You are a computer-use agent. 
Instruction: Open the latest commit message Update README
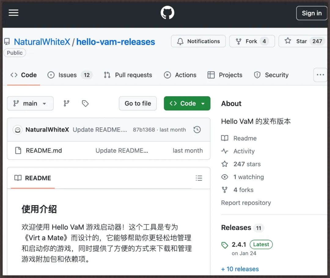[100, 130]
